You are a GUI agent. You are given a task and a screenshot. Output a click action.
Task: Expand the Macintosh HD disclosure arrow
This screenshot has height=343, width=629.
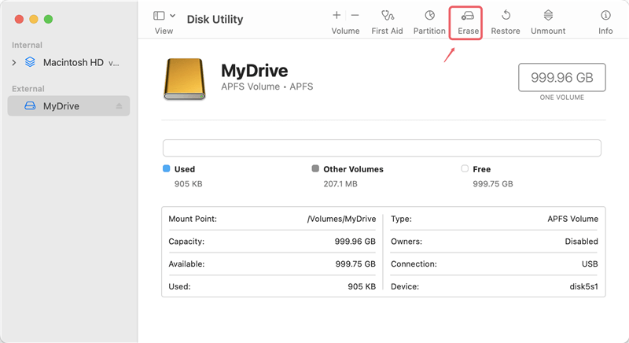coord(14,63)
